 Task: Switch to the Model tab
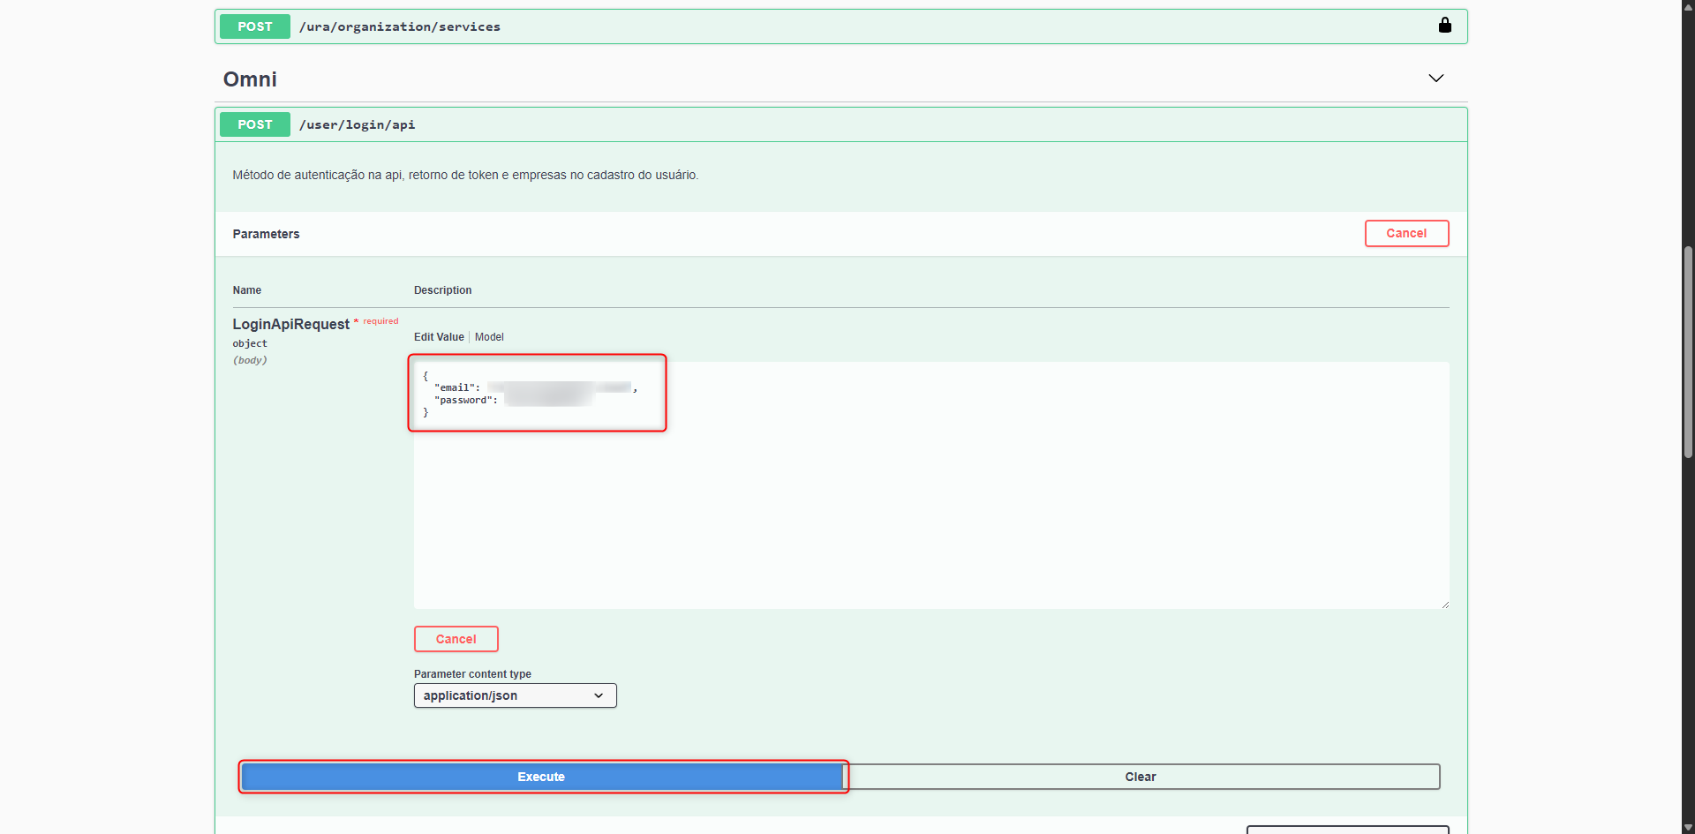pyautogui.click(x=489, y=337)
